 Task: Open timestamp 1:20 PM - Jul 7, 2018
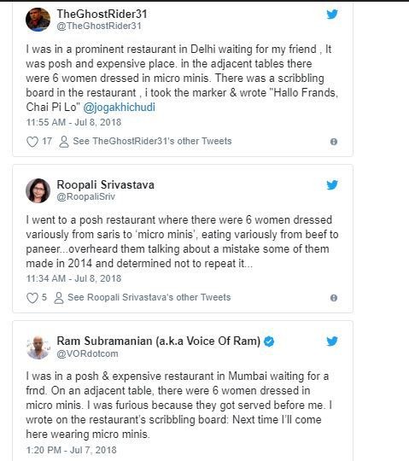pos(72,450)
